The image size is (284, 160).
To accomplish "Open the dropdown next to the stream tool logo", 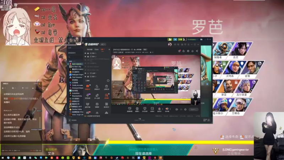I will (103, 44).
